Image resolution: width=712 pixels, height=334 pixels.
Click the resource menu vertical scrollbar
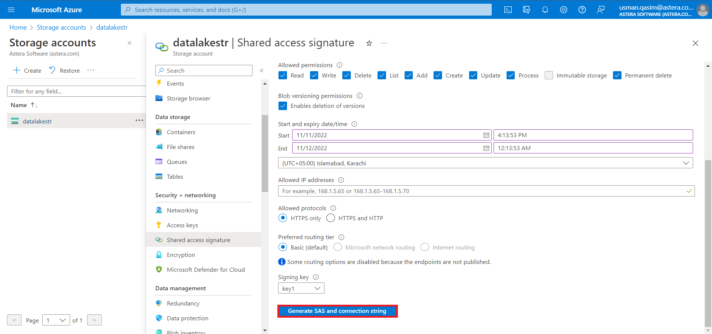click(x=265, y=153)
